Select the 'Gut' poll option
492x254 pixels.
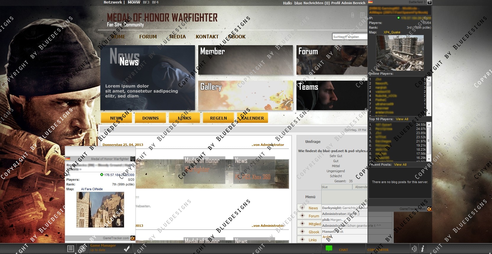pyautogui.click(x=336, y=161)
